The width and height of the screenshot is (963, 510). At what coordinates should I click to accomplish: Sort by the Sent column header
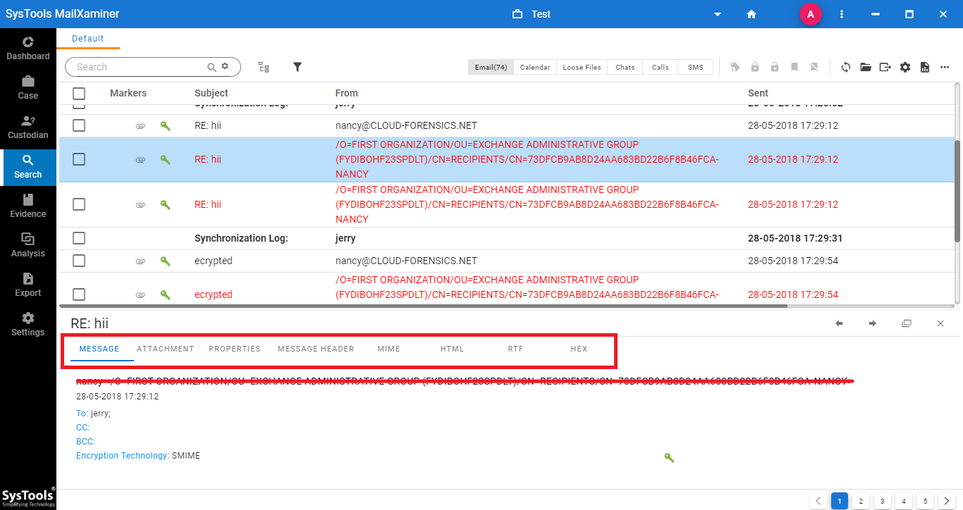tap(758, 93)
